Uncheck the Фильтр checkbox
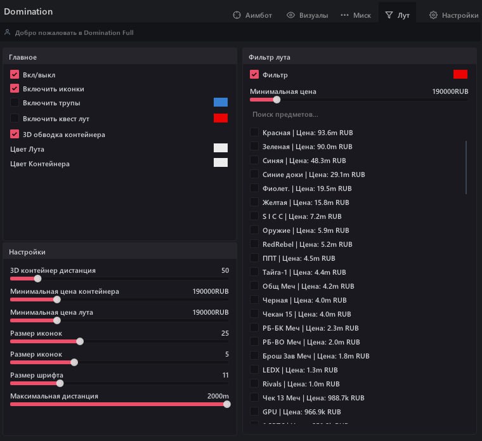 (x=254, y=75)
